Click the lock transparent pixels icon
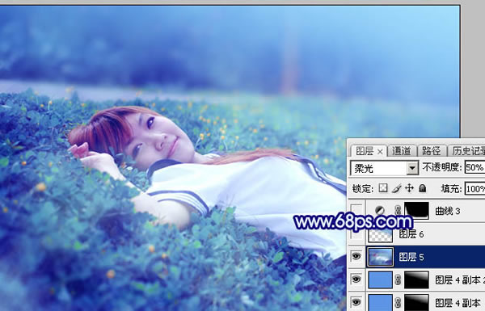This screenshot has width=485, height=311. point(383,188)
